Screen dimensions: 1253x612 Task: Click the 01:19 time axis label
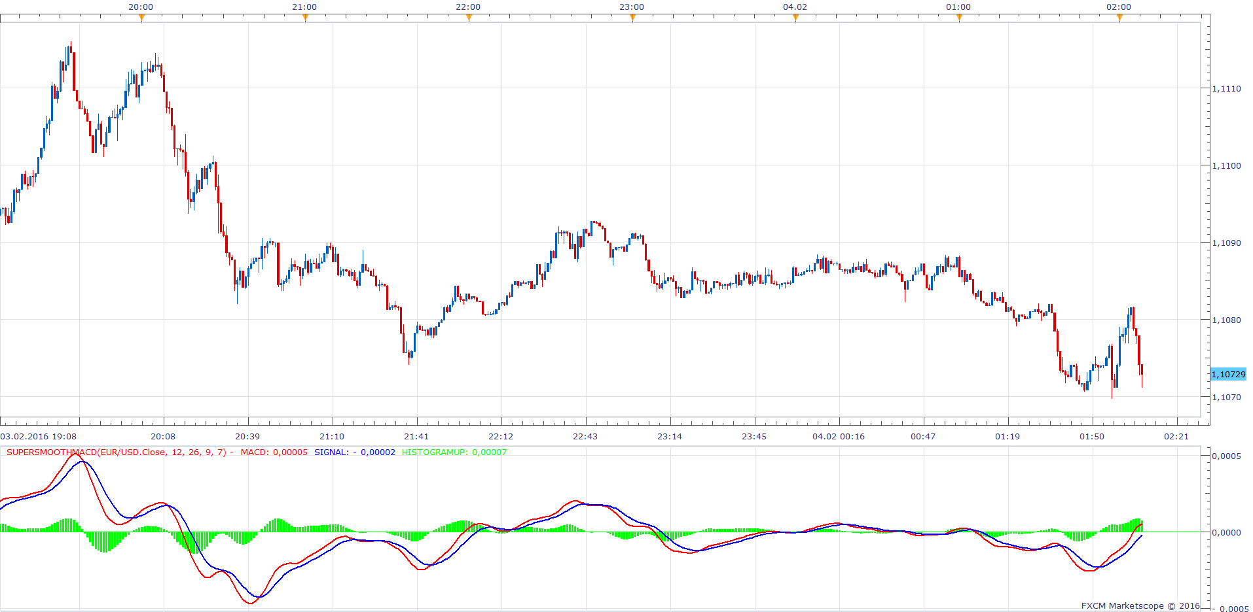click(1008, 436)
